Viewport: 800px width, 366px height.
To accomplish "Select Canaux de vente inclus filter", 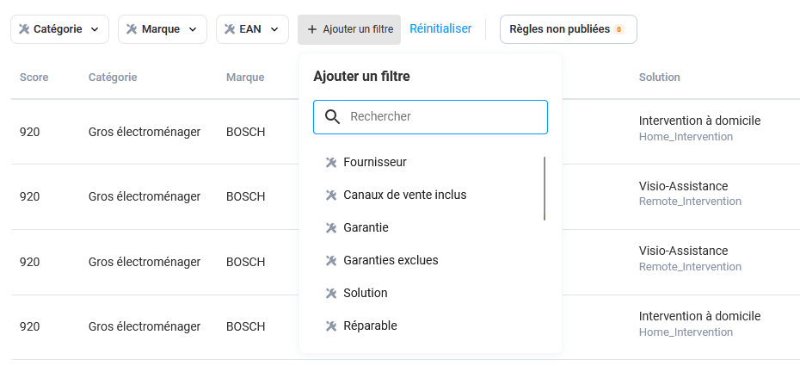I will click(x=404, y=195).
